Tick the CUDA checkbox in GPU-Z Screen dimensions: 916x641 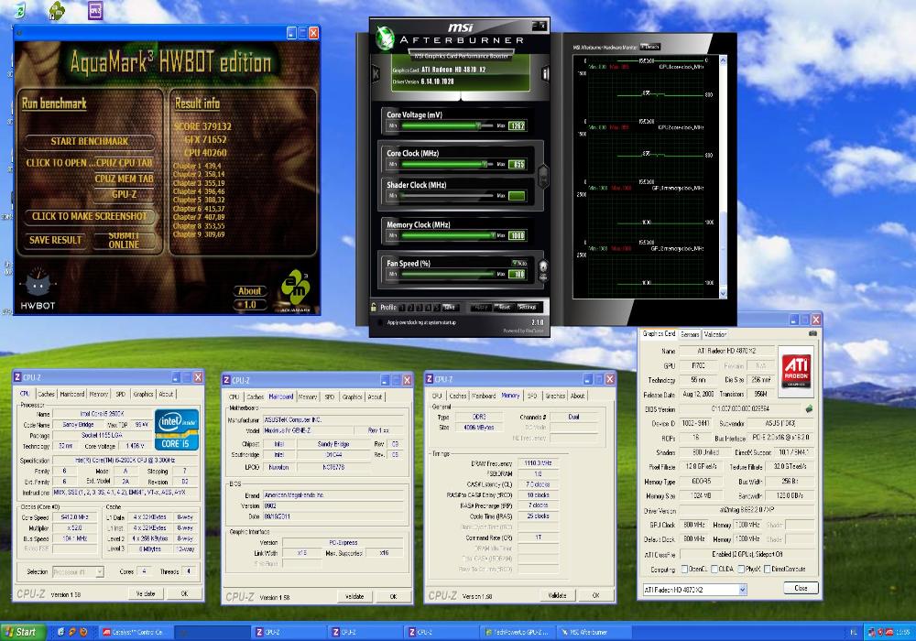click(x=714, y=569)
